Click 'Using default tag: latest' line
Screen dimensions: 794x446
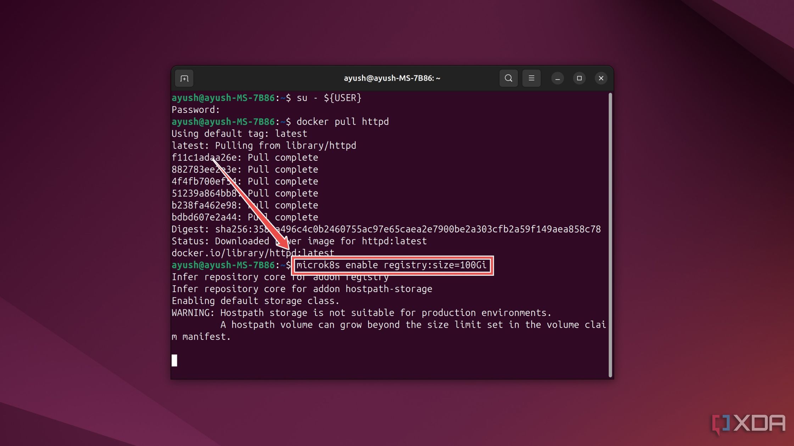(239, 134)
